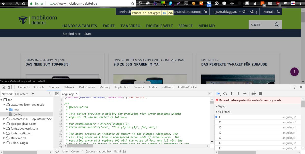Close the DevTools panel

pyautogui.click(x=301, y=87)
